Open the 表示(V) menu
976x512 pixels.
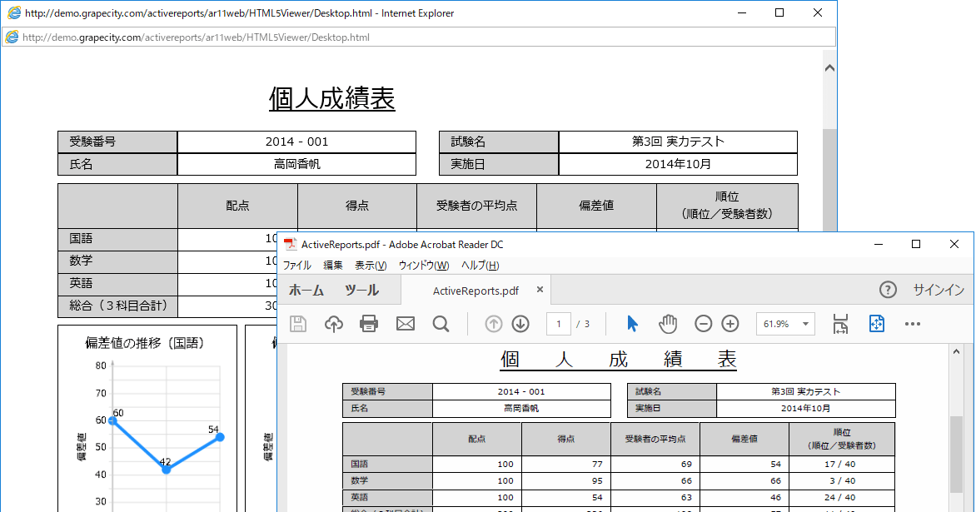pos(371,266)
